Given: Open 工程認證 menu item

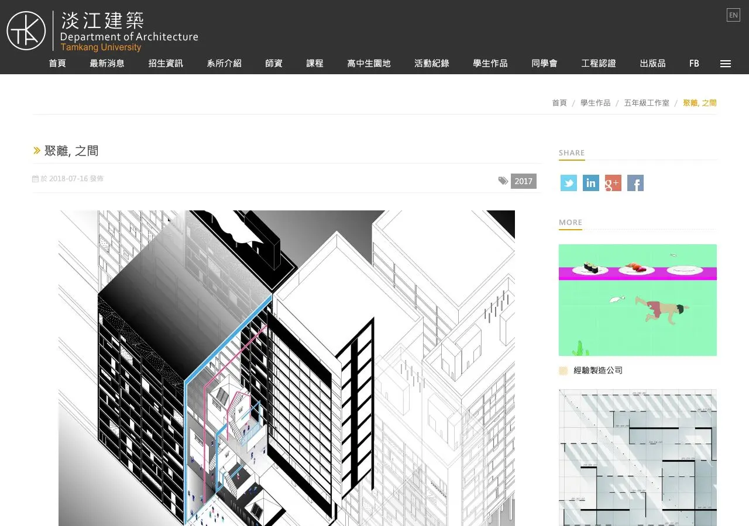Looking at the screenshot, I should point(599,63).
